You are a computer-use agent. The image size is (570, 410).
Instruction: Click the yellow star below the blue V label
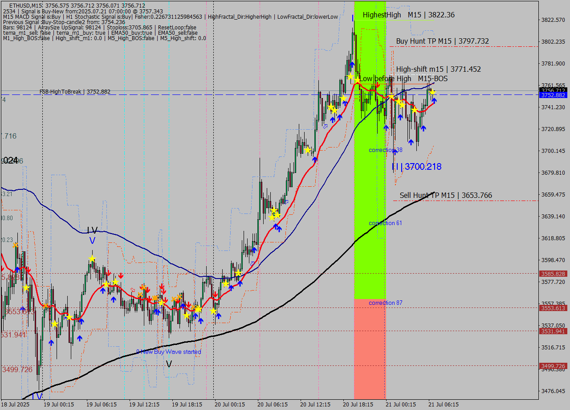click(x=92, y=258)
